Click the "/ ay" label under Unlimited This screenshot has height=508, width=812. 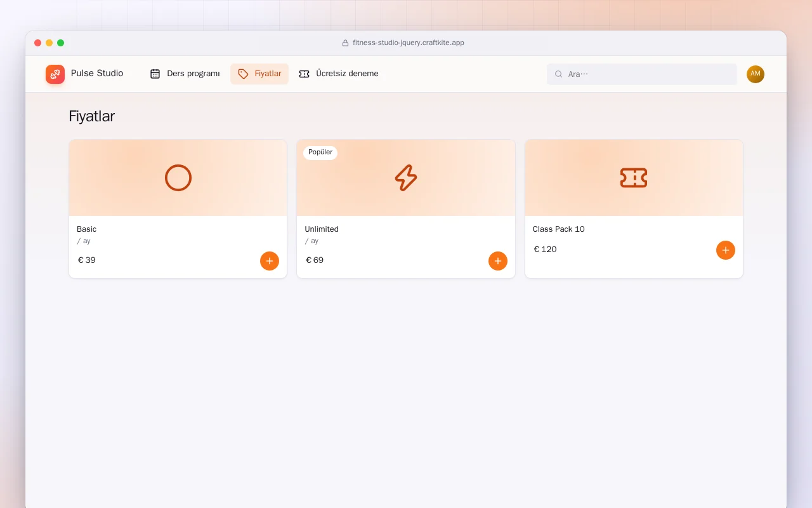[x=311, y=241]
